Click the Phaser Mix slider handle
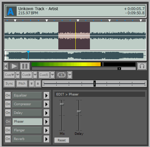 (62, 104)
